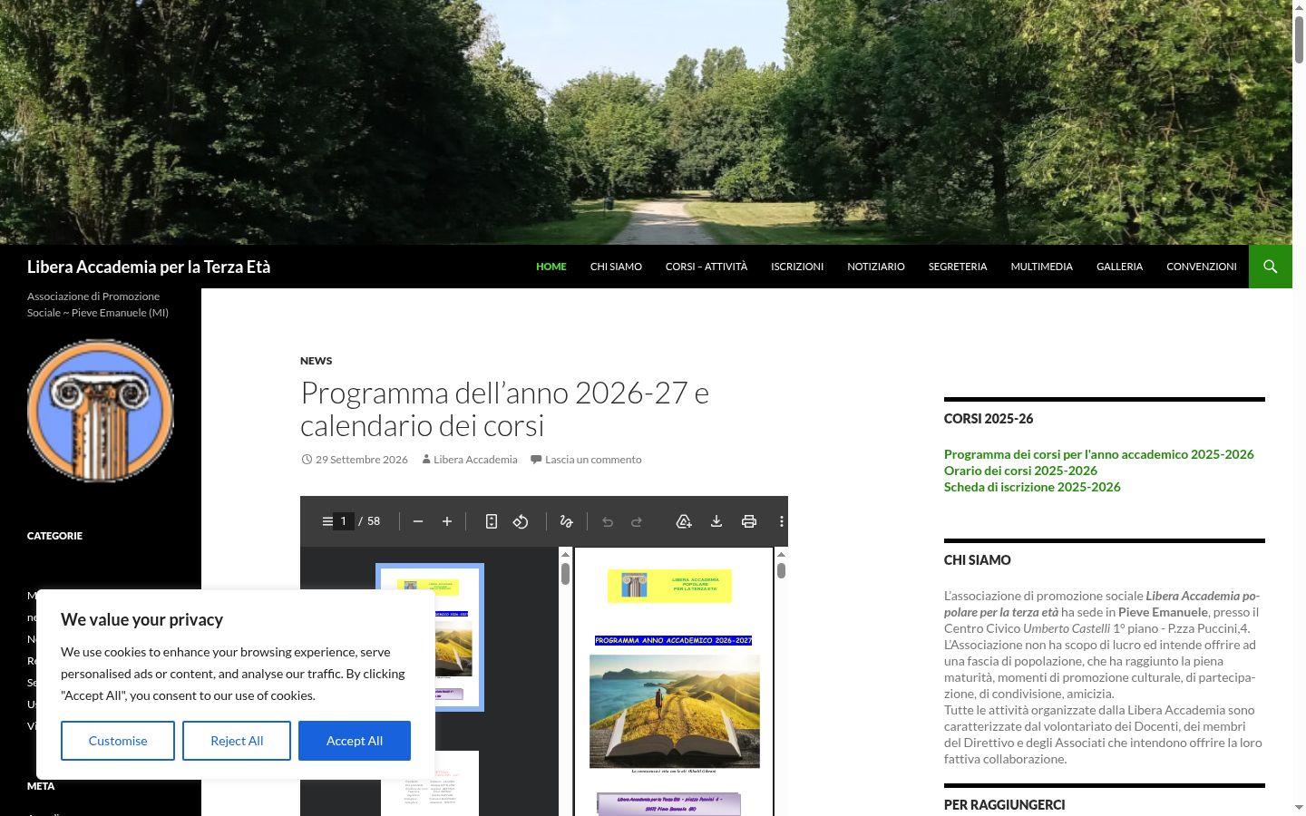Viewport: 1306px width, 816px height.
Task: Toggle the PDF sidebar menu icon
Action: pyautogui.click(x=327, y=521)
